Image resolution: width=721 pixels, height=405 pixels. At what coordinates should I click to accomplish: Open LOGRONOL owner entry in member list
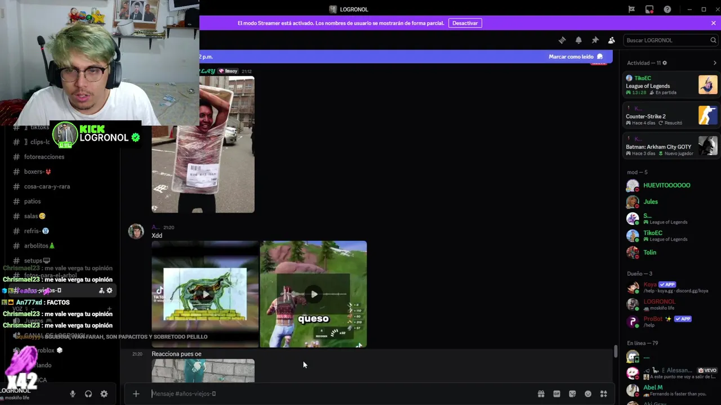[670, 304]
